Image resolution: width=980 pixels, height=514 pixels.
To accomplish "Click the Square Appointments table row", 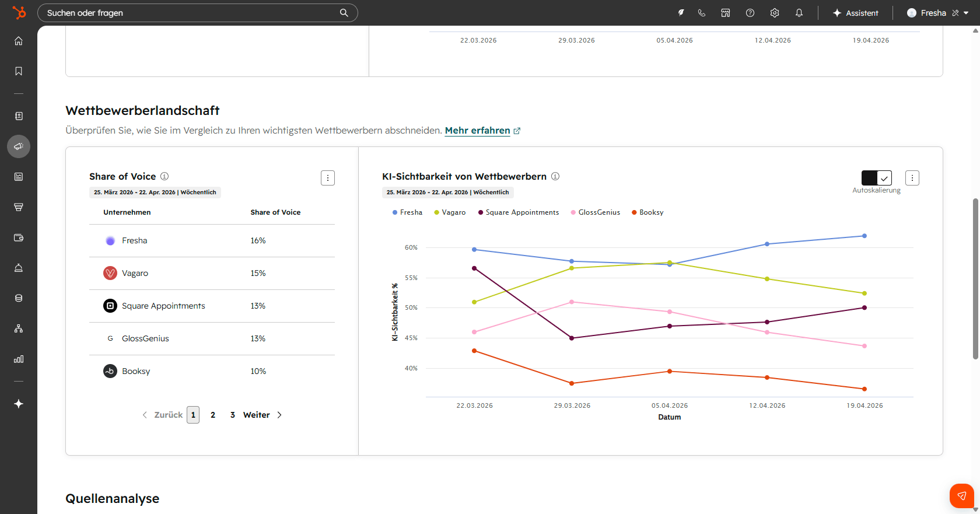I will tap(212, 306).
